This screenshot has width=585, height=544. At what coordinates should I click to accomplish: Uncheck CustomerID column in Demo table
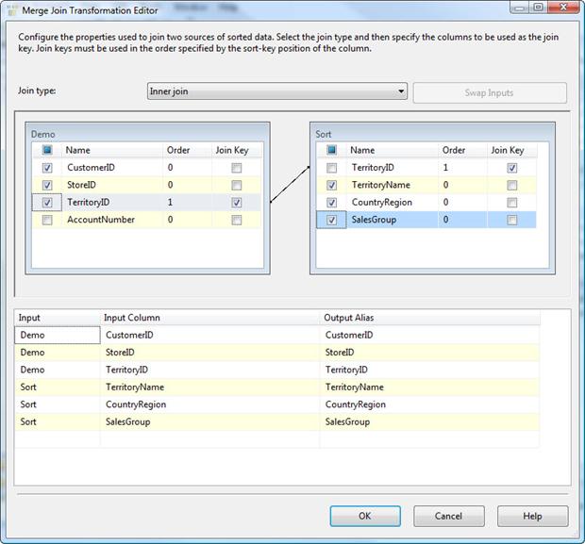click(x=47, y=168)
